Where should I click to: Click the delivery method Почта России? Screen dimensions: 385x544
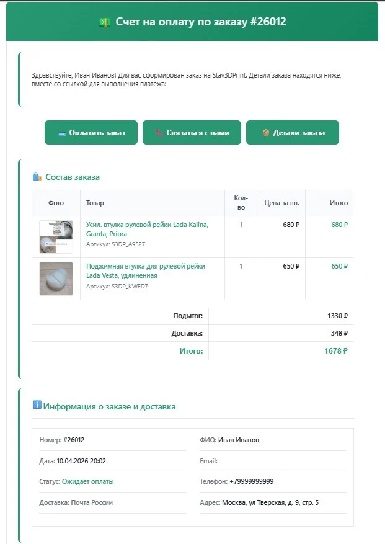point(92,502)
